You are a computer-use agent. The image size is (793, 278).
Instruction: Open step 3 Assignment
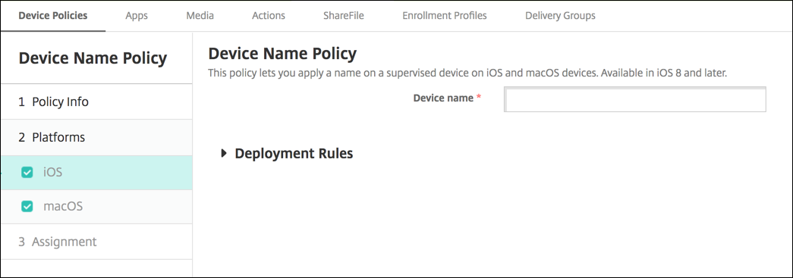click(x=96, y=242)
